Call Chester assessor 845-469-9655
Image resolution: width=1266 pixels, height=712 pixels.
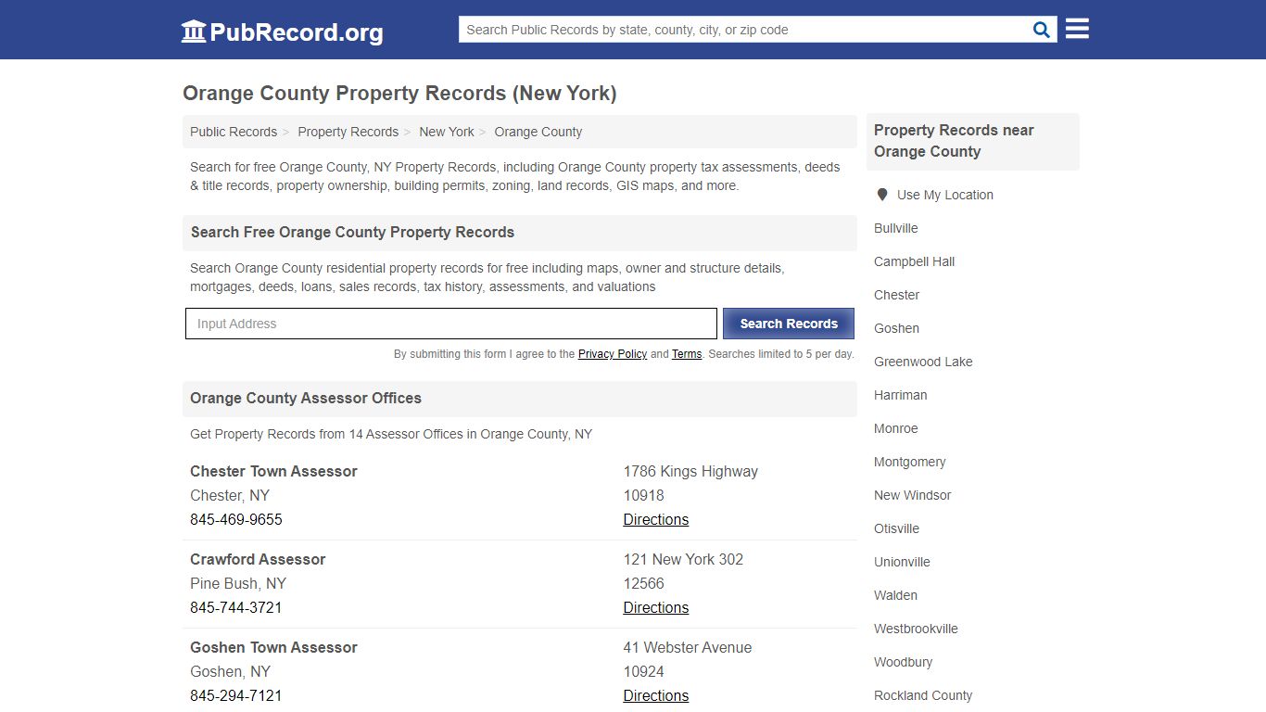236,519
